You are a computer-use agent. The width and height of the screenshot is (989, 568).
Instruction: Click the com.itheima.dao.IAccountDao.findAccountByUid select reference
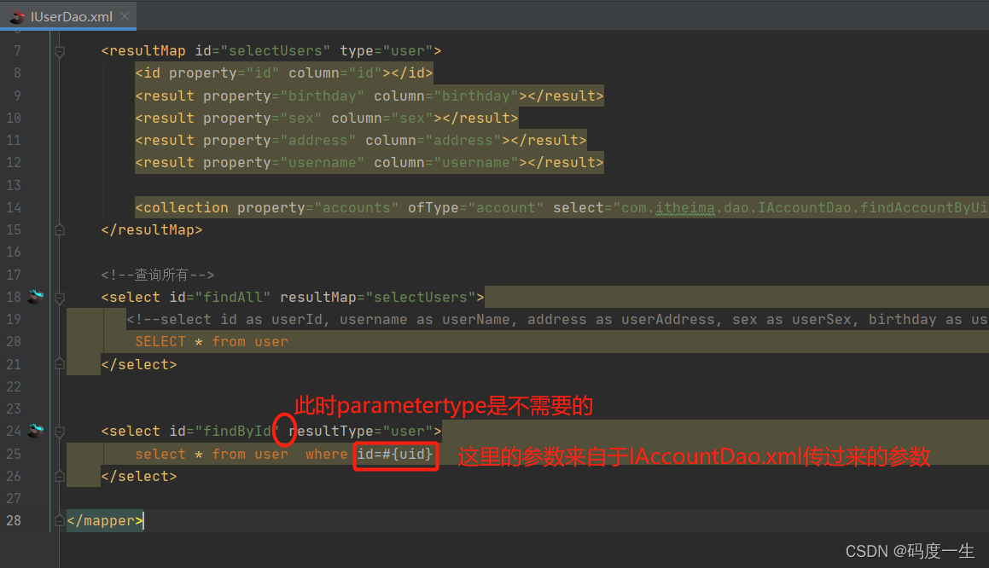pos(802,207)
